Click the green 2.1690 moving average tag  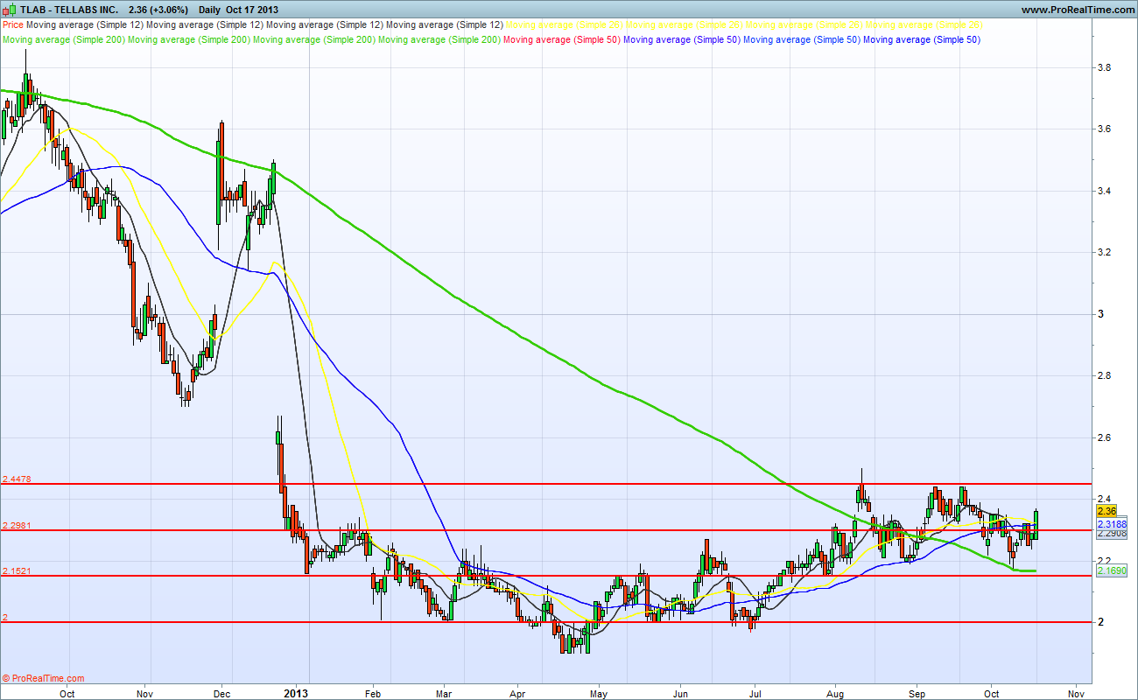point(1111,570)
